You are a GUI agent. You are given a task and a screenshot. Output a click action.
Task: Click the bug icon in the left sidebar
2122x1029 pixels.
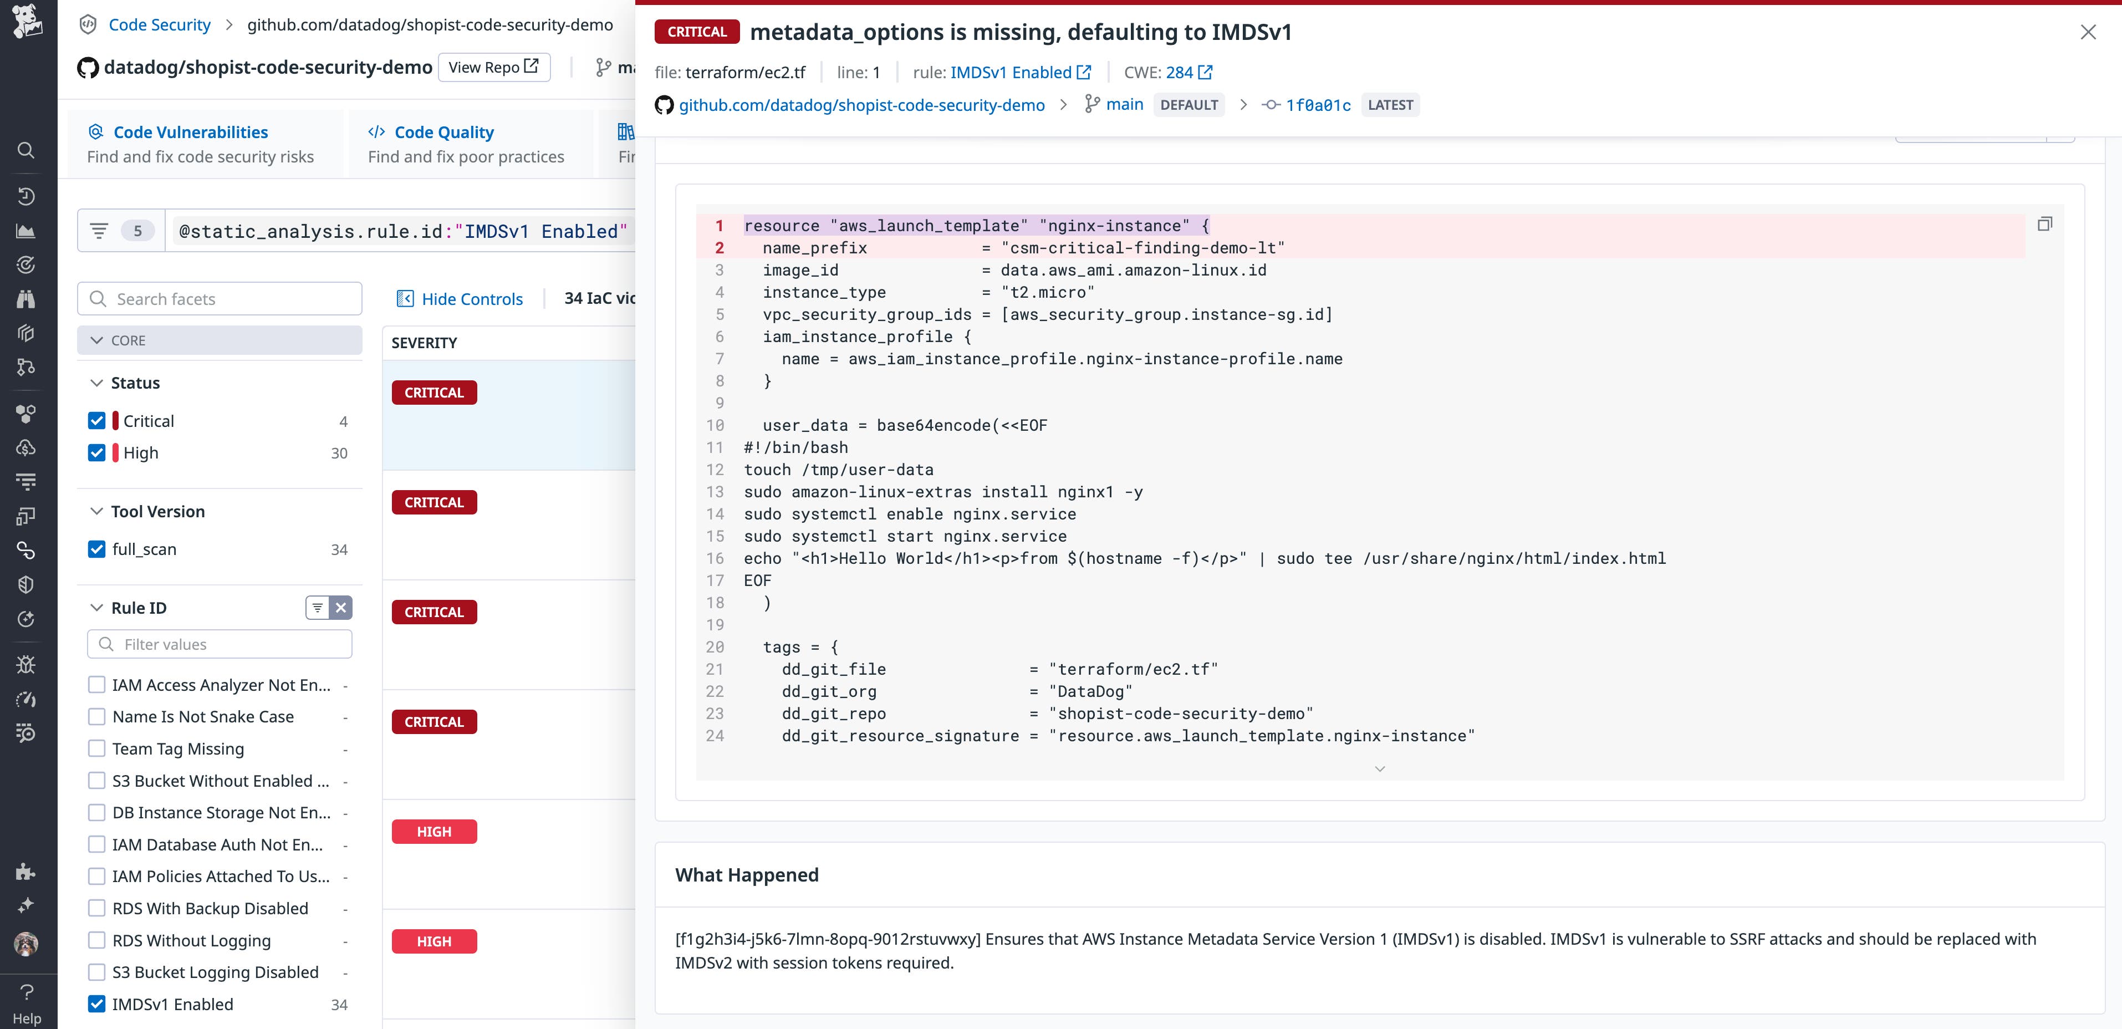coord(25,664)
